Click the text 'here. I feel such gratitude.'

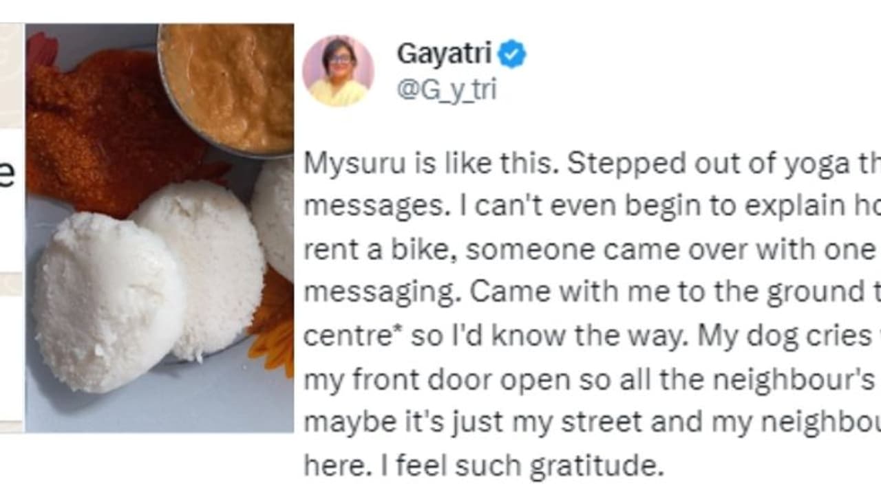[x=484, y=465]
